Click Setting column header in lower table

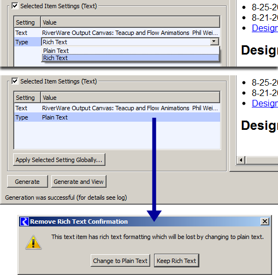click(27, 98)
